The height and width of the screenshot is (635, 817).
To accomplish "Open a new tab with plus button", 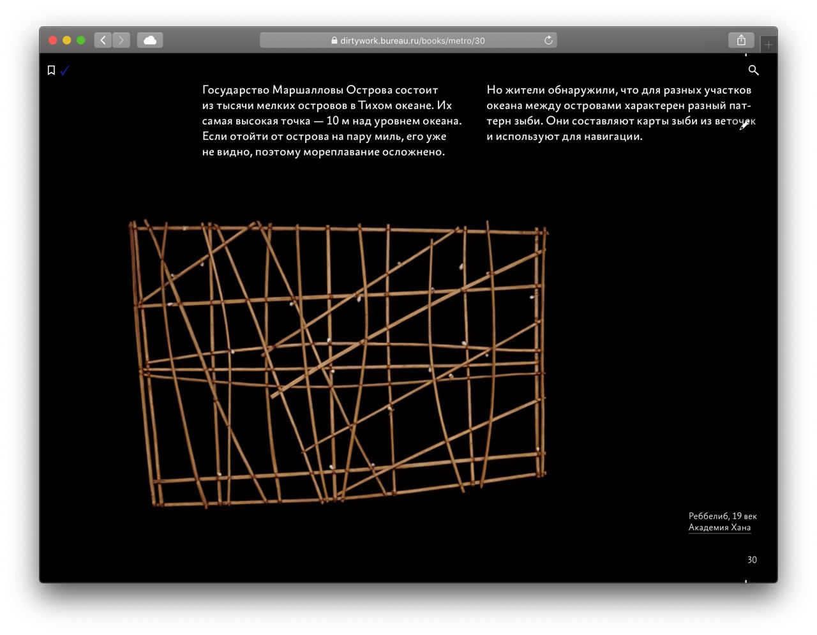I will coord(768,45).
